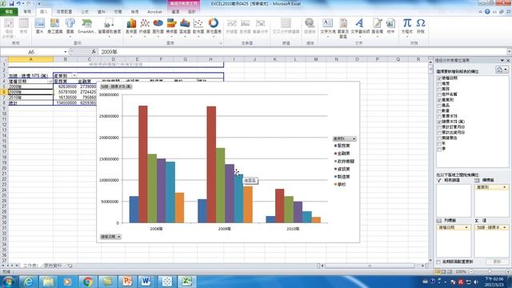The width and height of the screenshot is (512, 288).
Task: Open the 原始資料 sheet tab
Action: (x=53, y=266)
